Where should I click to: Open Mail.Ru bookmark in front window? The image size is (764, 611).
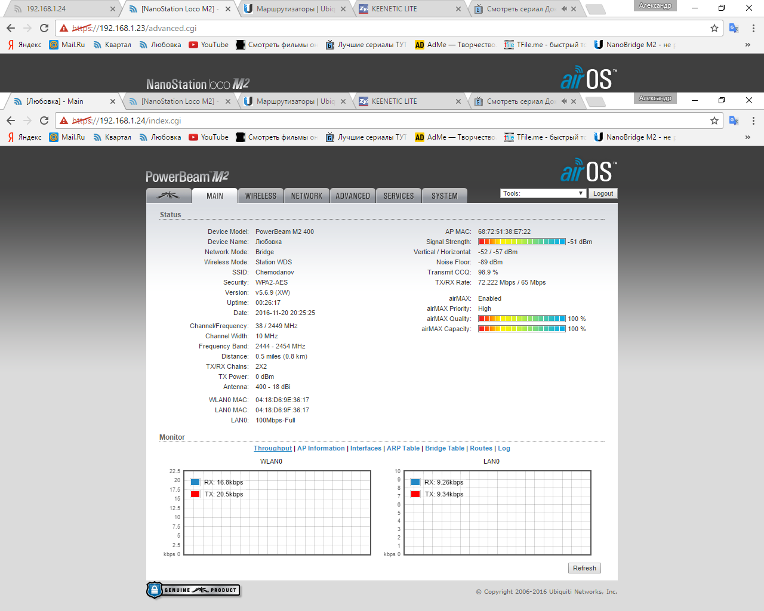(x=67, y=137)
